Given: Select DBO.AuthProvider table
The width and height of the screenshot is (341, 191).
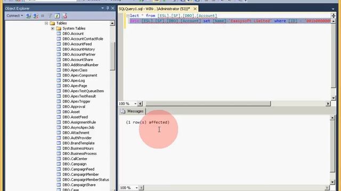Looking at the screenshot, I should tap(77, 138).
